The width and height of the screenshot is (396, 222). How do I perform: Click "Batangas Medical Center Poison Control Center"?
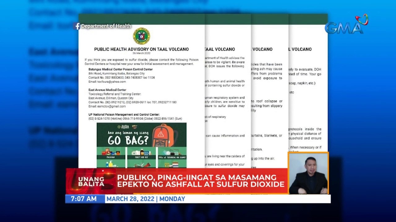click(120, 69)
